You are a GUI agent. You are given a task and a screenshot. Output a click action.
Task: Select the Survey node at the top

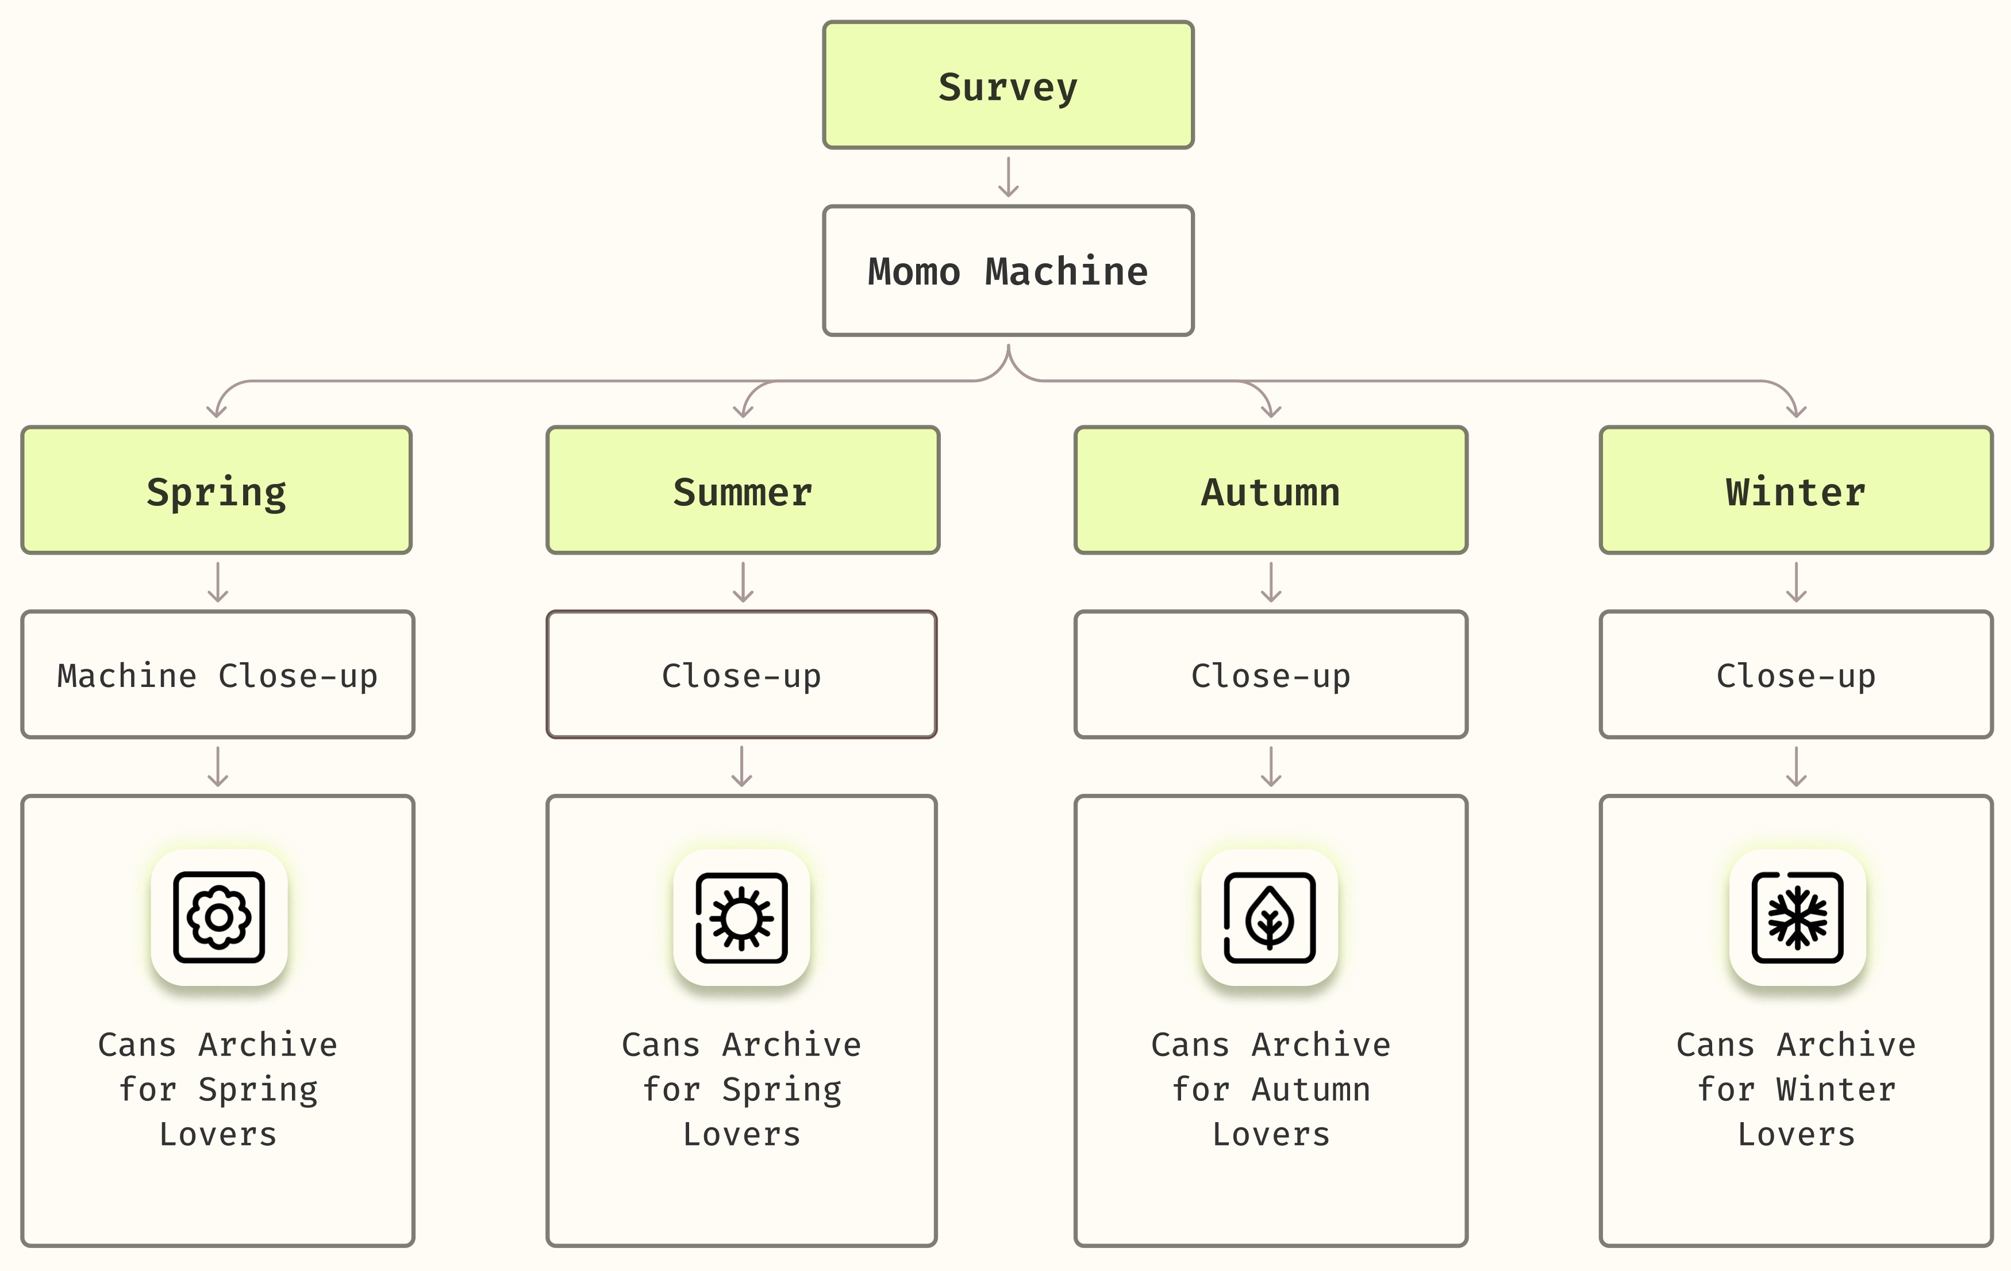[x=1008, y=86]
